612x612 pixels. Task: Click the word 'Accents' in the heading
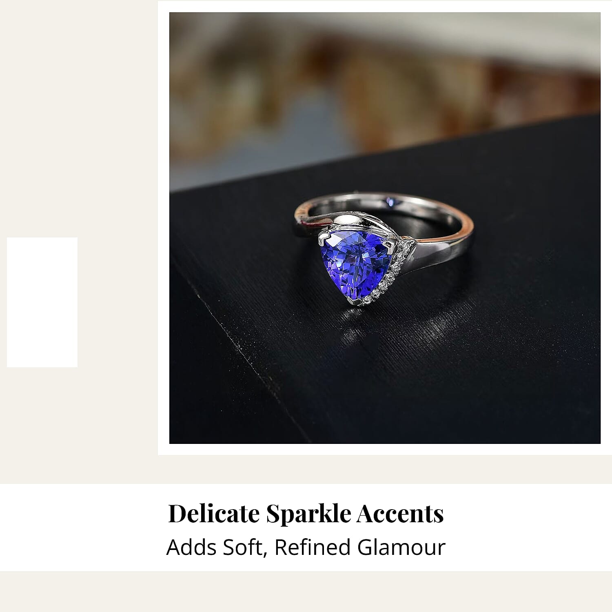click(x=400, y=513)
